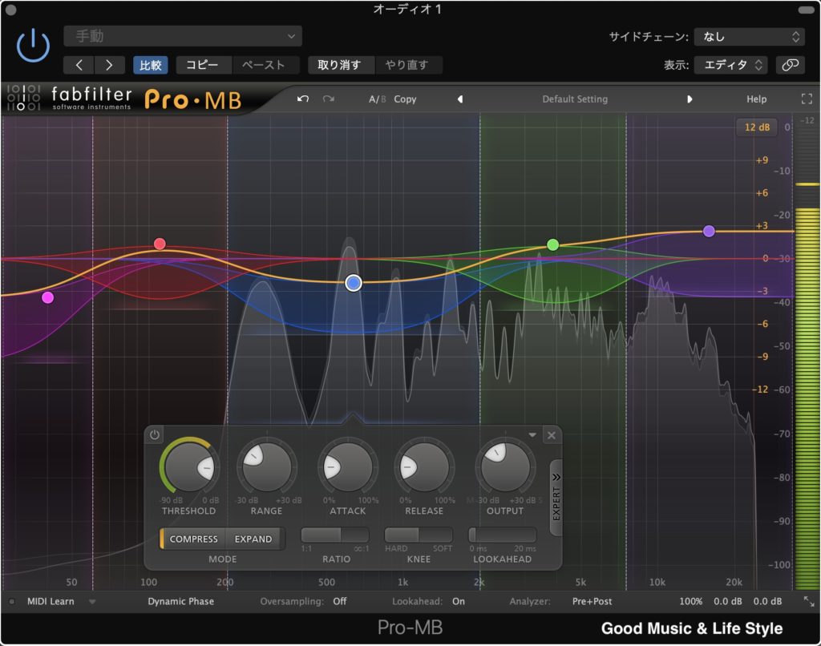
Task: Select the purple band handle
Action: (709, 231)
